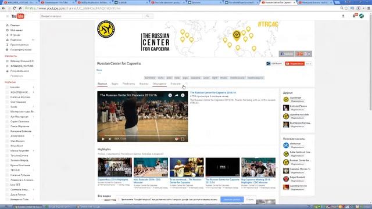Viewport: 372px width, 209px height.
Task: Switch to the Каналы channel tab
Action: pyautogui.click(x=144, y=84)
